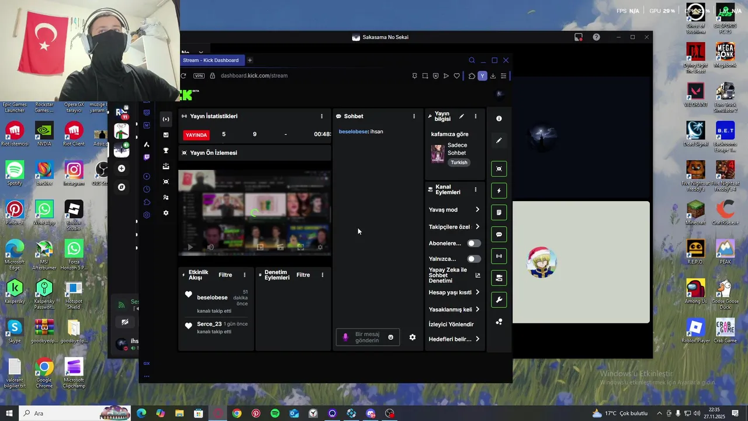Toggle the channel actions widget icon in rail
The width and height of the screenshot is (748, 421).
pyautogui.click(x=499, y=278)
